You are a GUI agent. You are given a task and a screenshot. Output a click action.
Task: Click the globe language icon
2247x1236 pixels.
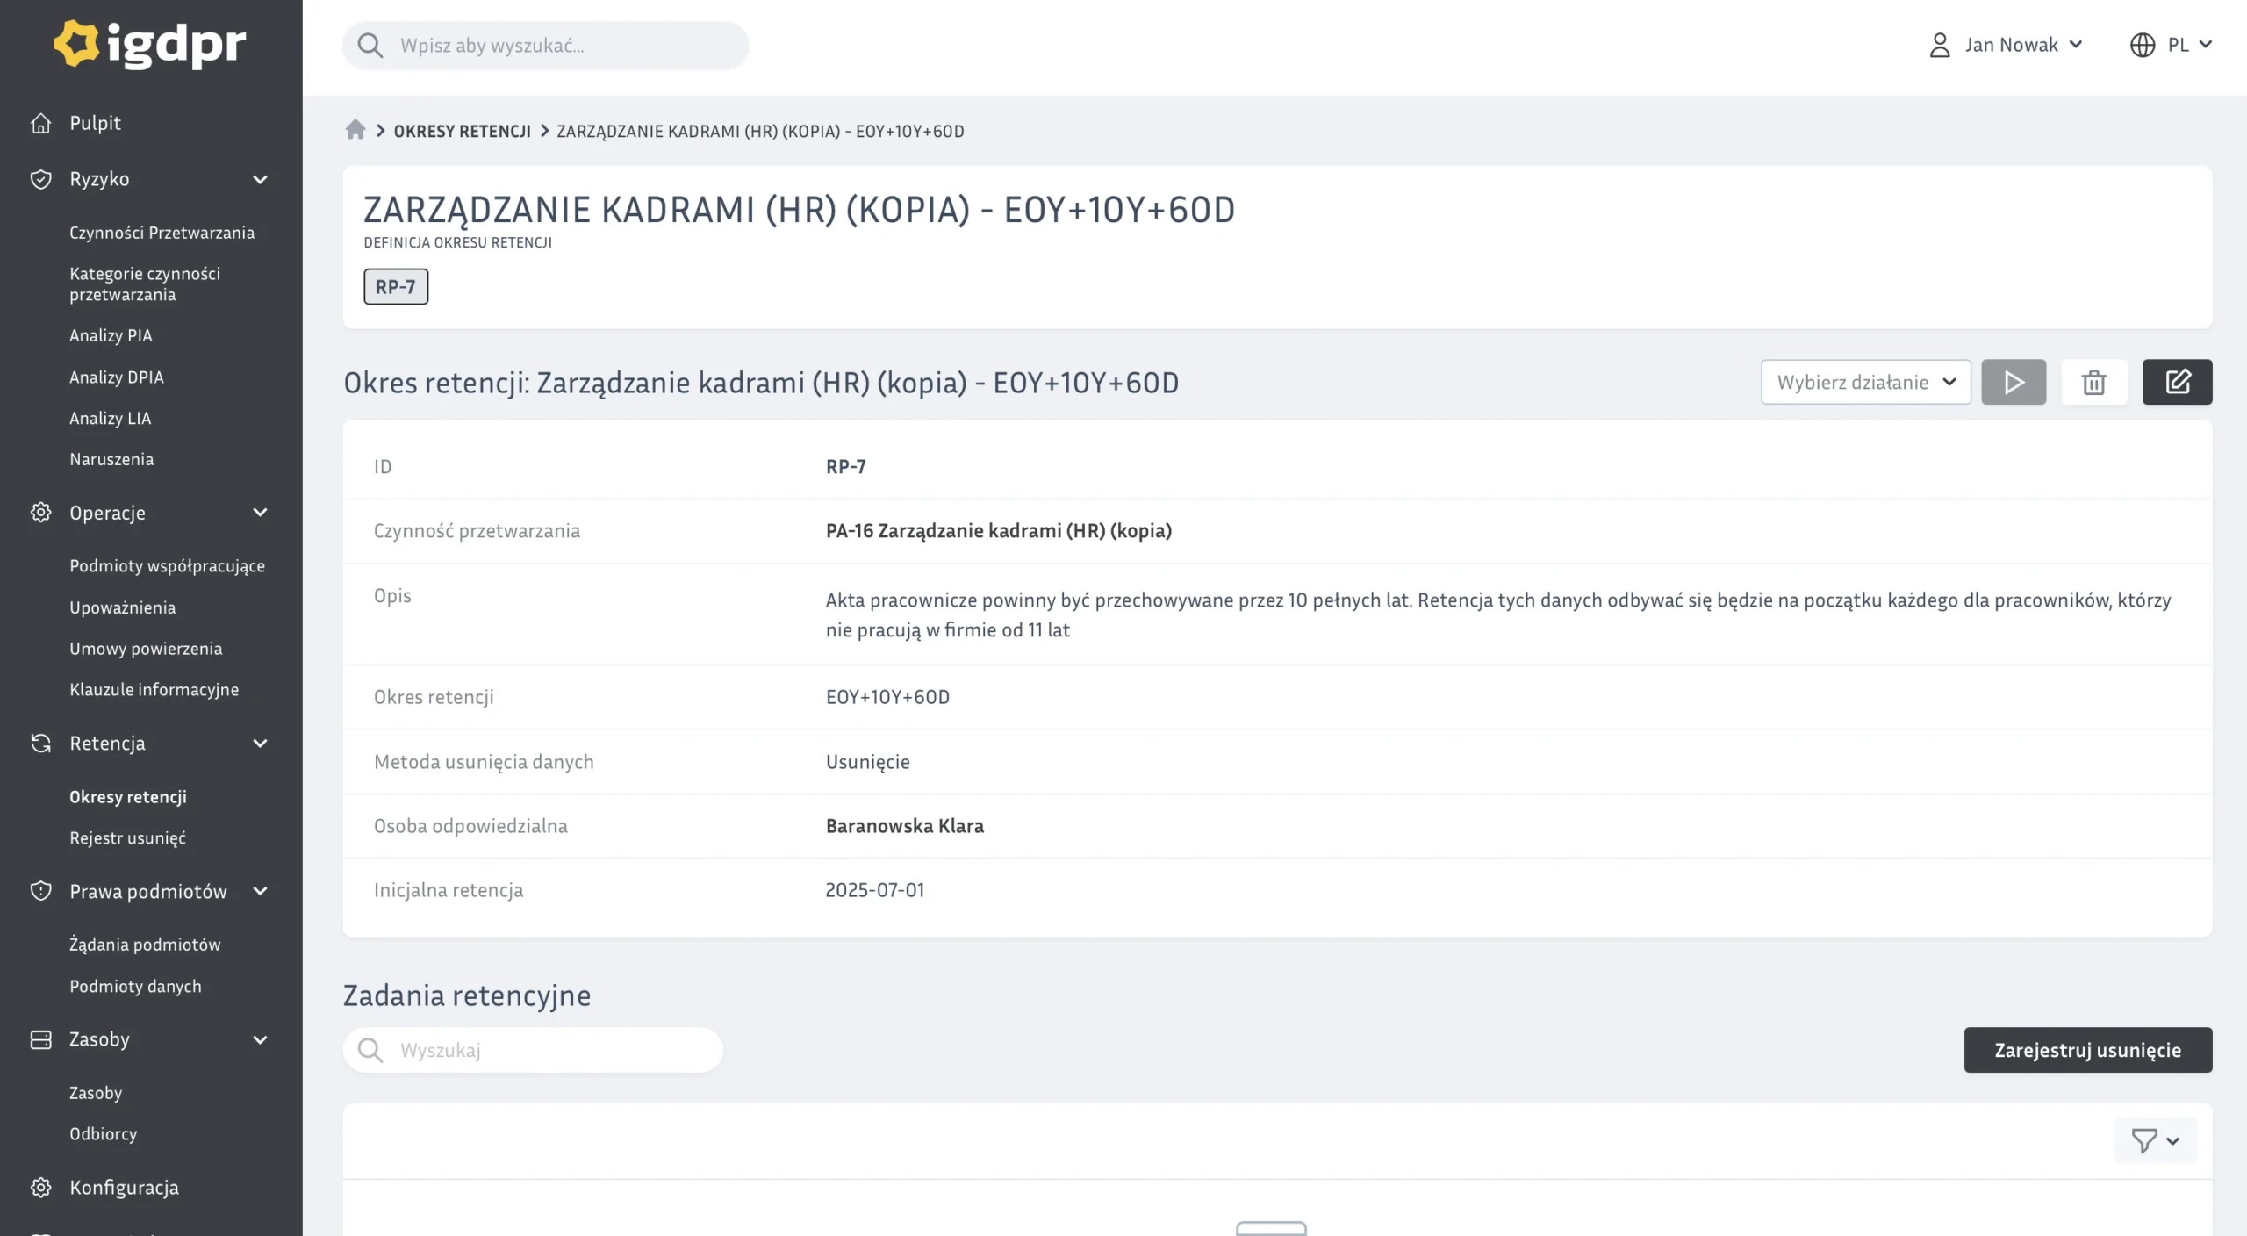2142,45
